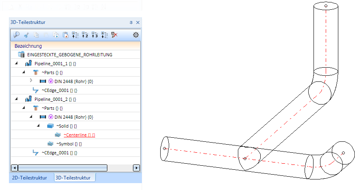Click the search magnifier icon in the toolbar

point(16,35)
